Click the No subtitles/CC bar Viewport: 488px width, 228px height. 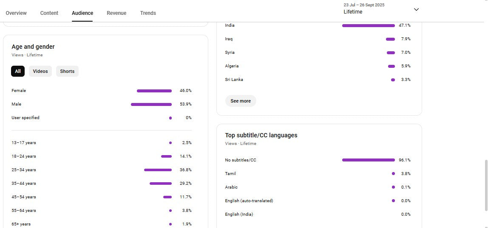point(368,160)
